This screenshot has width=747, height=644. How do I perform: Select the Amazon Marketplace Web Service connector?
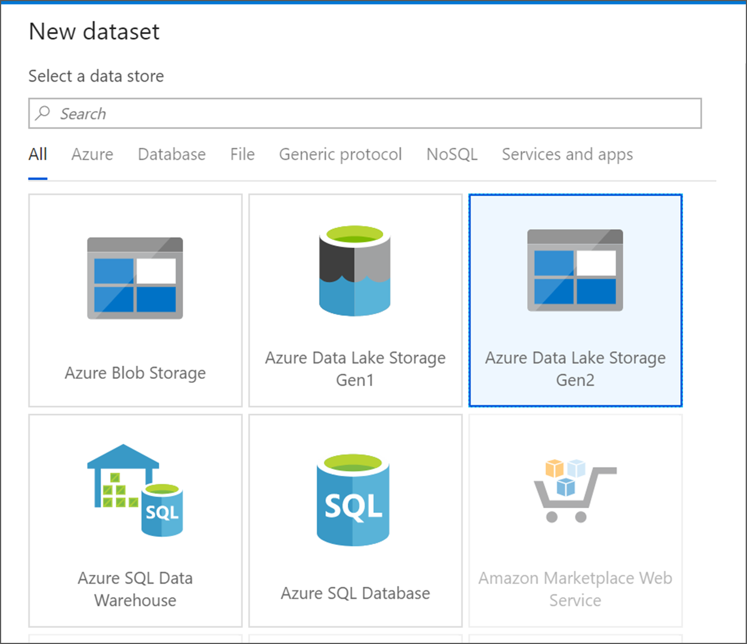[x=575, y=519]
